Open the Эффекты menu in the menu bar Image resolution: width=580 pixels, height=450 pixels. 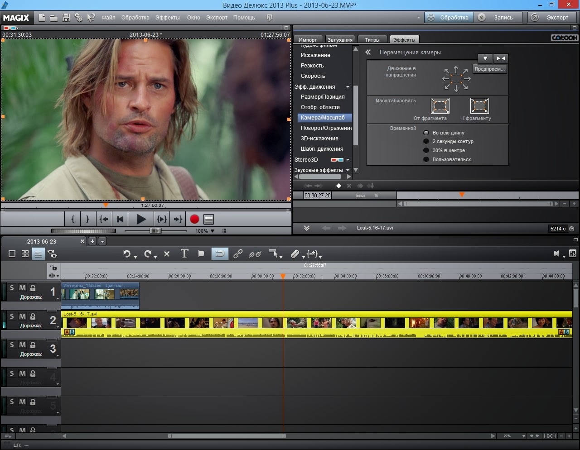tap(168, 18)
